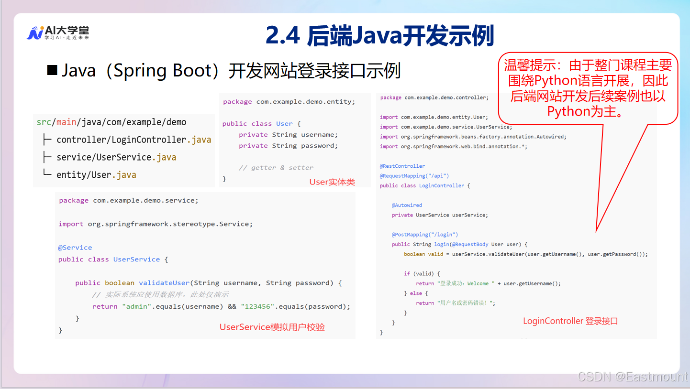The height and width of the screenshot is (389, 690).
Task: Click the line "package com.example.demo.controller;"
Action: 434,97
